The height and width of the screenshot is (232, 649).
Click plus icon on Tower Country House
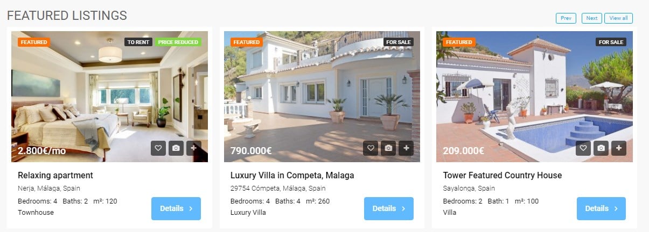coord(619,148)
